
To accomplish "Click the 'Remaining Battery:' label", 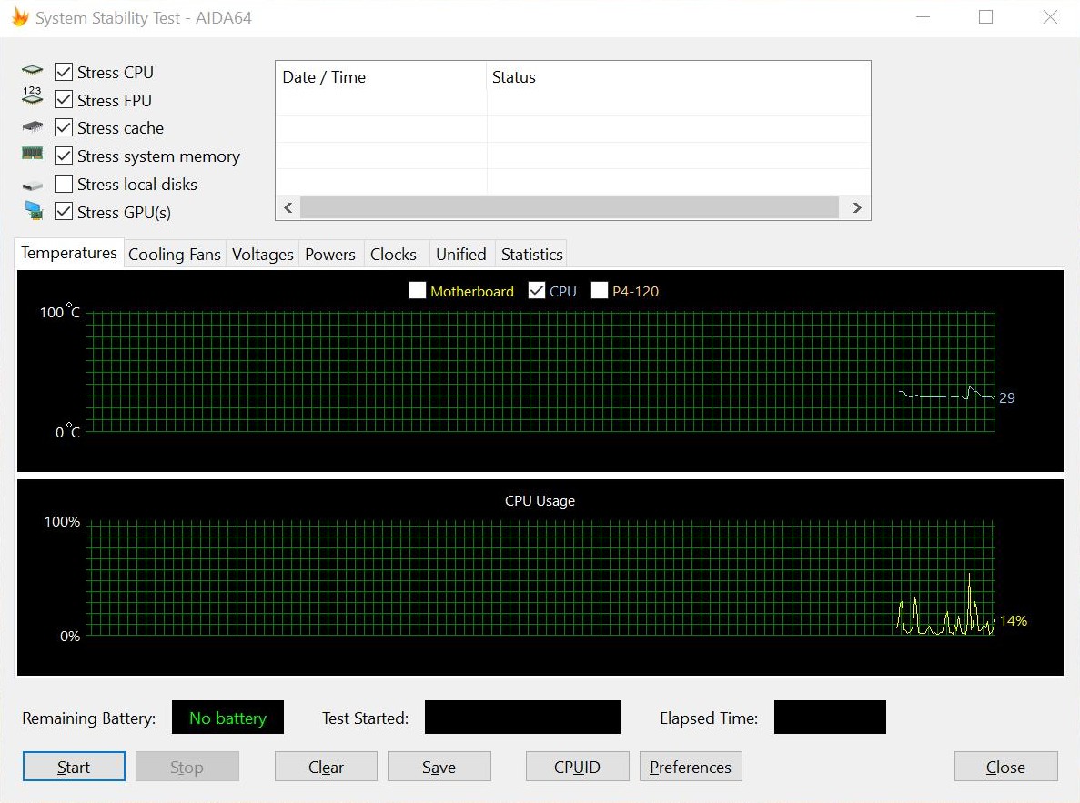I will [x=89, y=718].
